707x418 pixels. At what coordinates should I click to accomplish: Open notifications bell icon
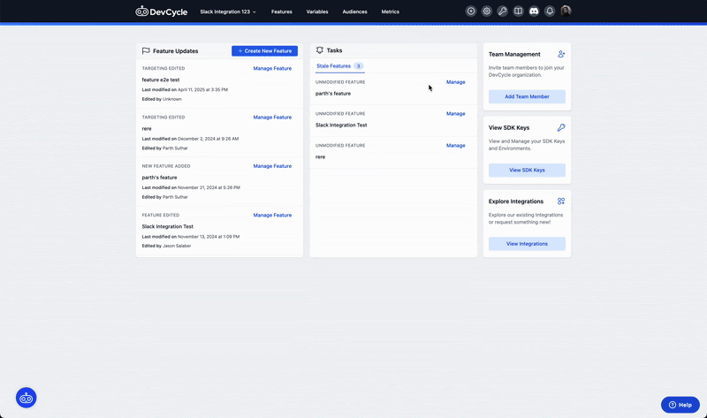click(550, 11)
